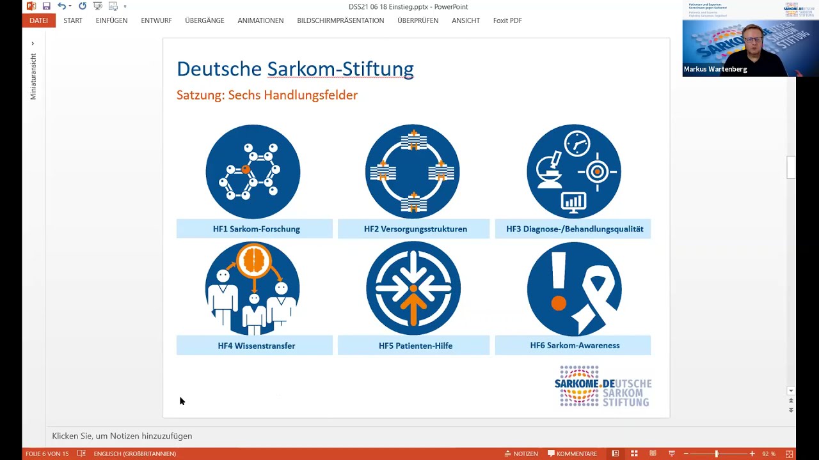Viewport: 819px width, 460px height.
Task: Switch to Normal view in status bar
Action: (x=616, y=454)
